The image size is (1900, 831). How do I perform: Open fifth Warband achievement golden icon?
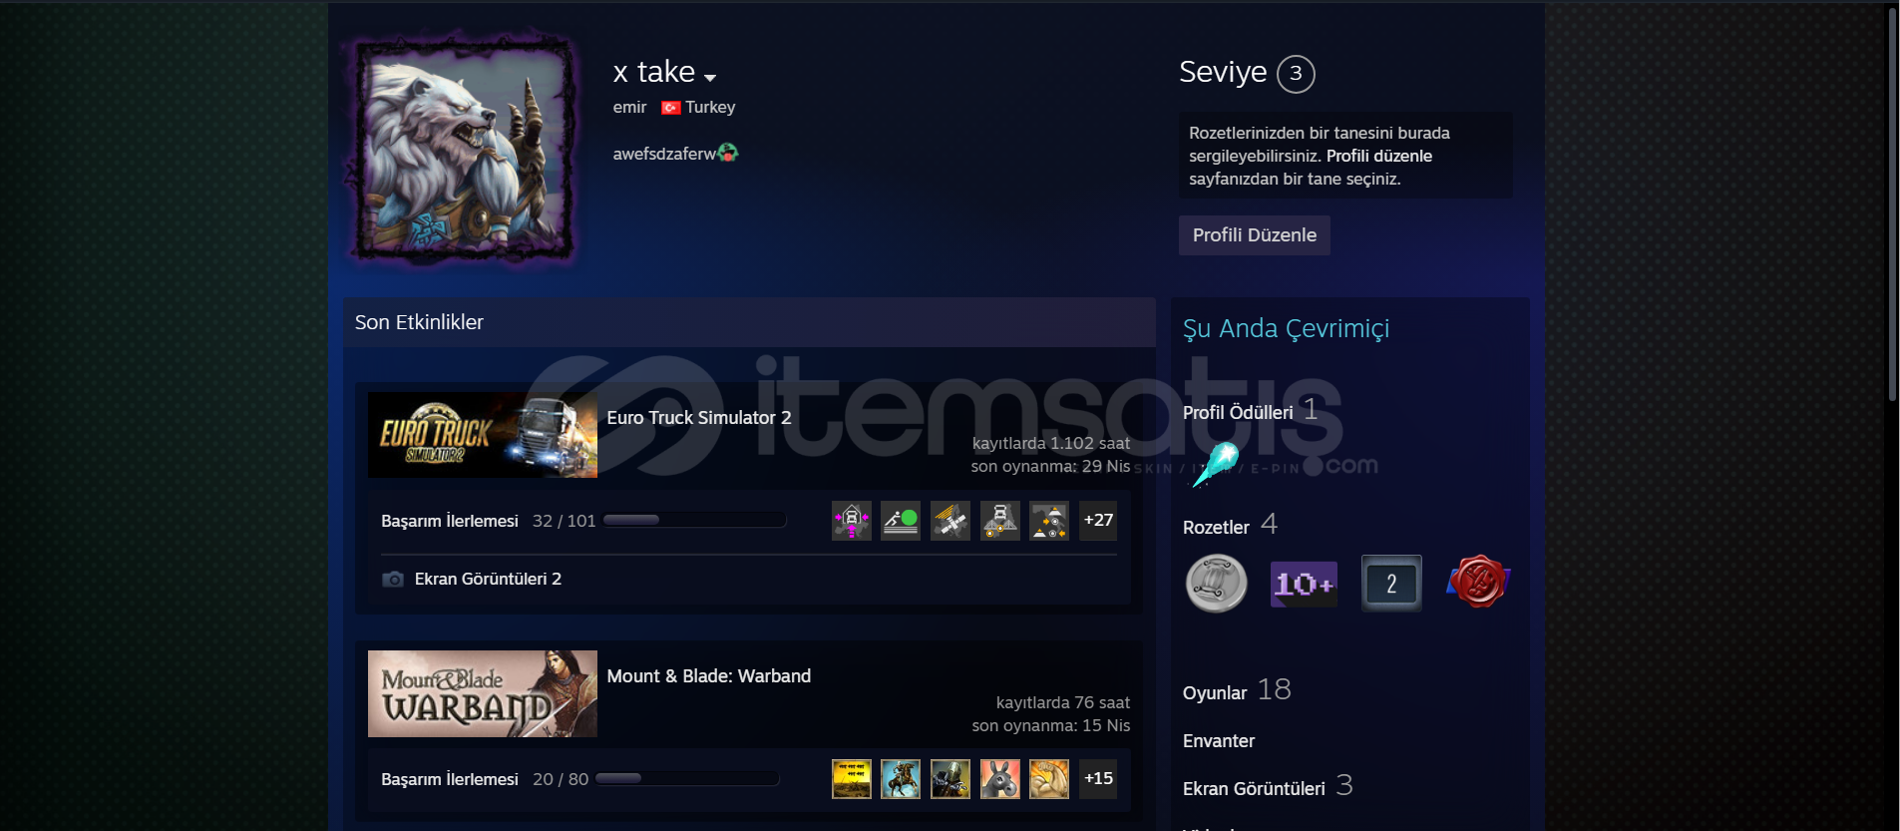pyautogui.click(x=1049, y=779)
